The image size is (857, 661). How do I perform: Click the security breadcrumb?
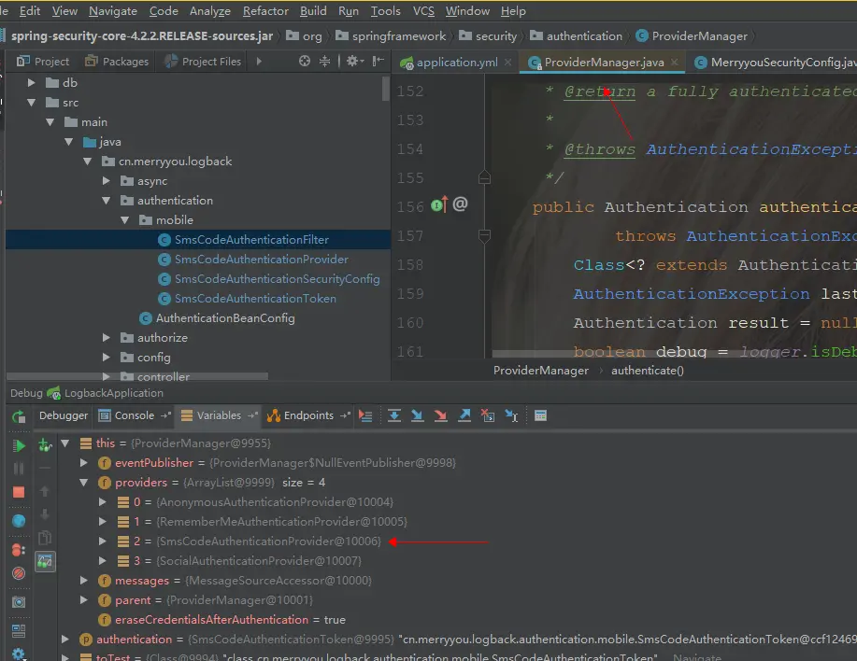488,36
